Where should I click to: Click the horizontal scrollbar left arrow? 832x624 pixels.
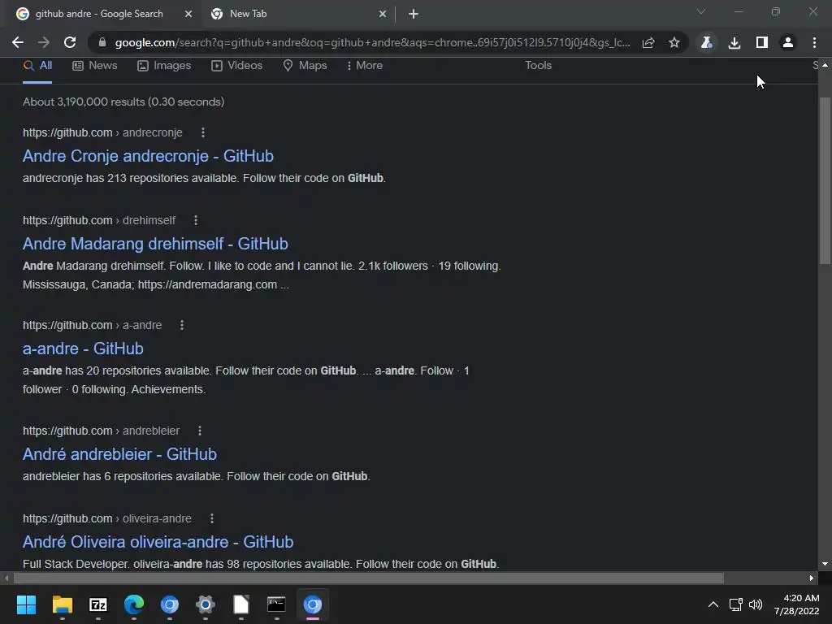tap(6, 578)
